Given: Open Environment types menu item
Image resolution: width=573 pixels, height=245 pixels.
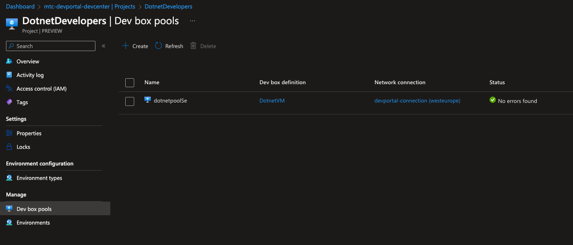Looking at the screenshot, I should [x=39, y=178].
